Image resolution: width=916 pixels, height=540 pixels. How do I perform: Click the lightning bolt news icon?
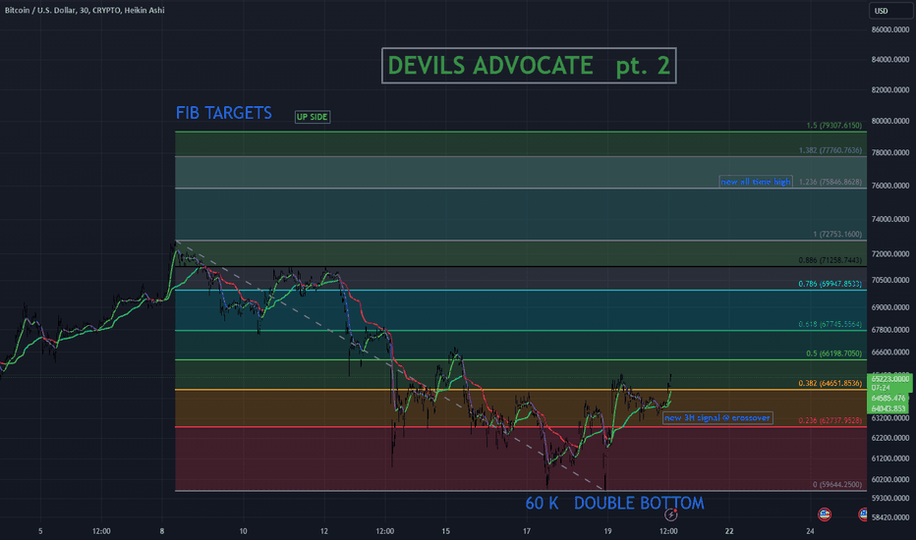pyautogui.click(x=670, y=514)
